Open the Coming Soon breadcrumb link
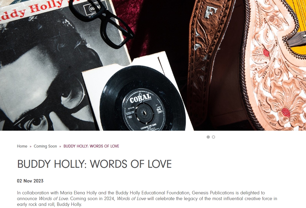 click(x=45, y=146)
